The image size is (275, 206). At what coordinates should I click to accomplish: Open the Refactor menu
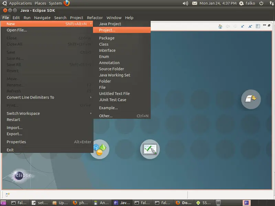95,18
